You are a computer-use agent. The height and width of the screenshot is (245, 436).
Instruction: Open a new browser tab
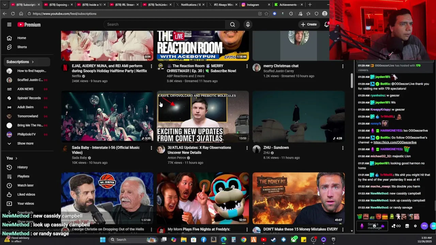(x=310, y=5)
